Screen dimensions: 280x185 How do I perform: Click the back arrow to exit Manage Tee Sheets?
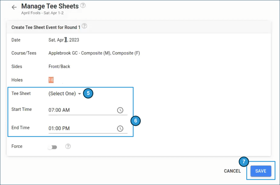tap(14, 7)
